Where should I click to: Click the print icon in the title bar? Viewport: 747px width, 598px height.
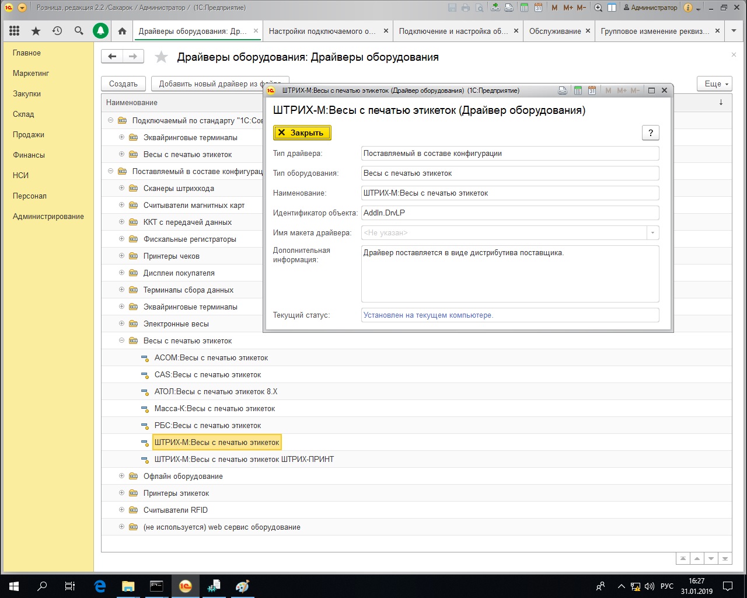pos(466,8)
